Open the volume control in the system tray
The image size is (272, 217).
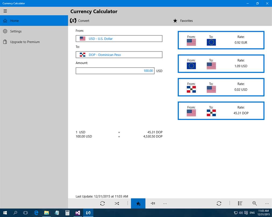click(241, 213)
